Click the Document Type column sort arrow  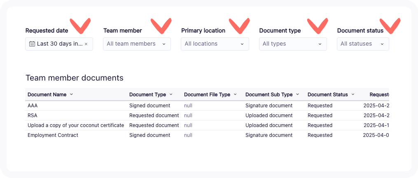[171, 95]
